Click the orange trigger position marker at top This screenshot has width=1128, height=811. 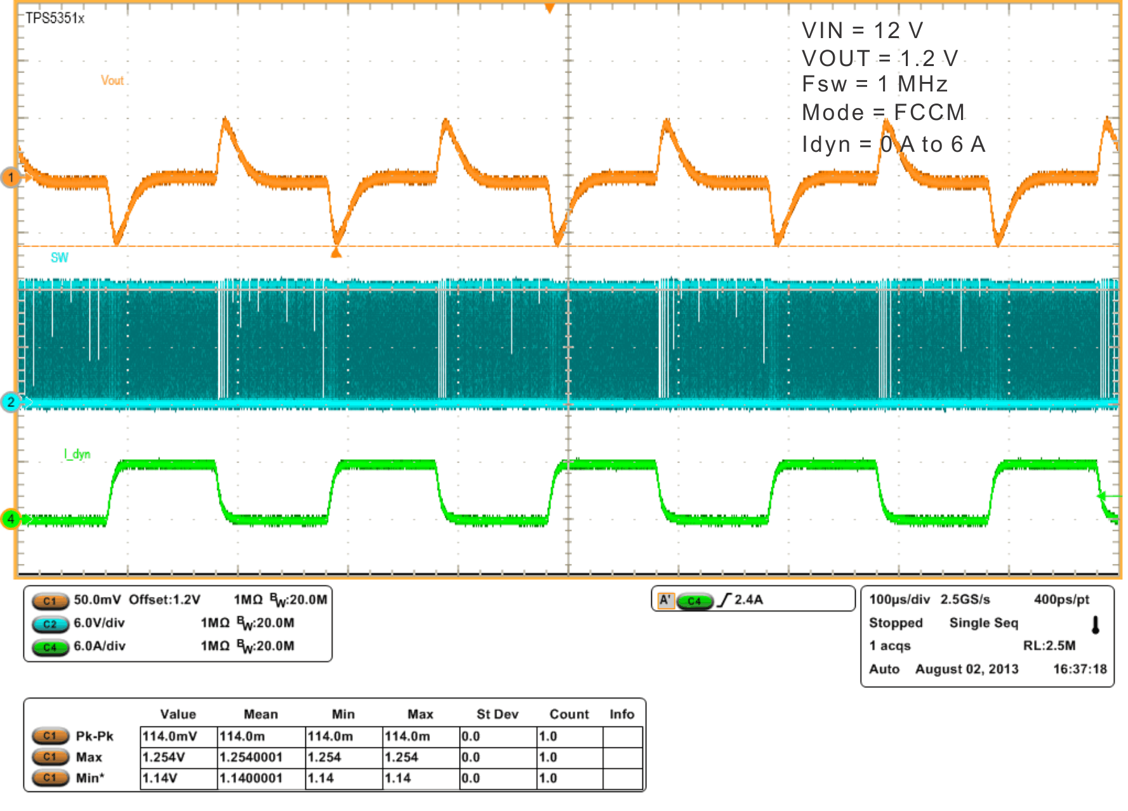548,6
